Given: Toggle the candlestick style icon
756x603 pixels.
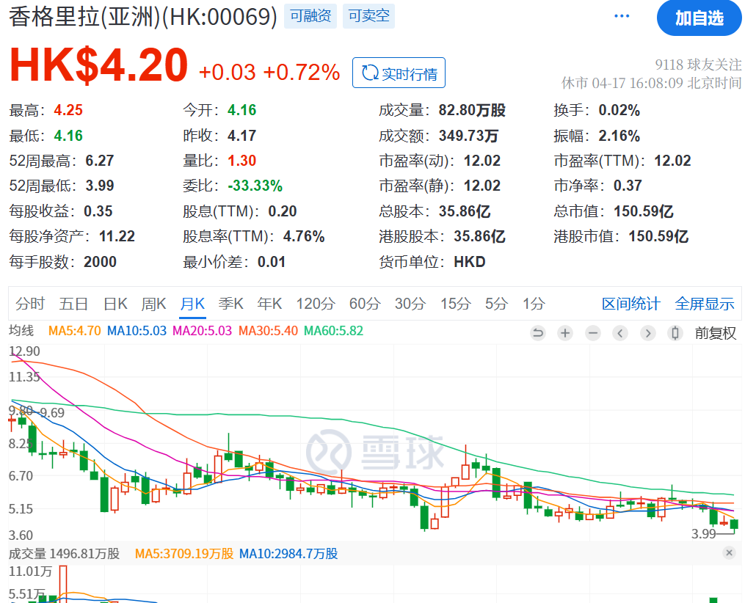Looking at the screenshot, I should pos(675,332).
